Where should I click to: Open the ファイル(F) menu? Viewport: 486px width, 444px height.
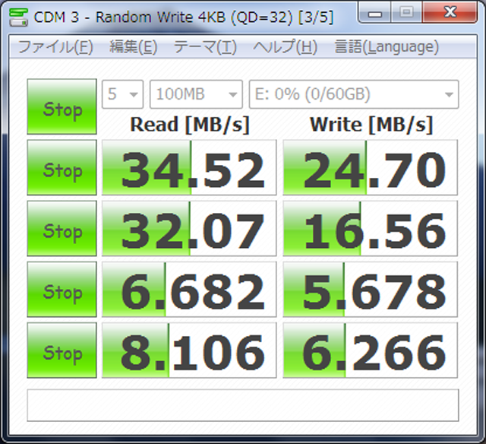55,47
